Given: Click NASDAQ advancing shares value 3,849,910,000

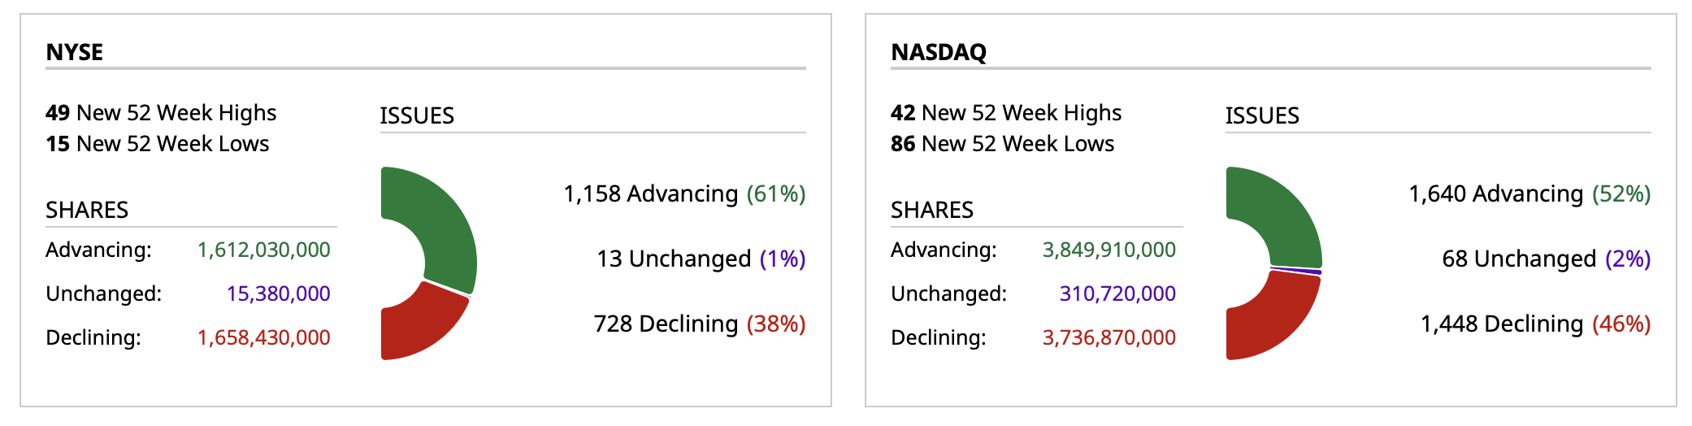Looking at the screenshot, I should pos(1109,250).
